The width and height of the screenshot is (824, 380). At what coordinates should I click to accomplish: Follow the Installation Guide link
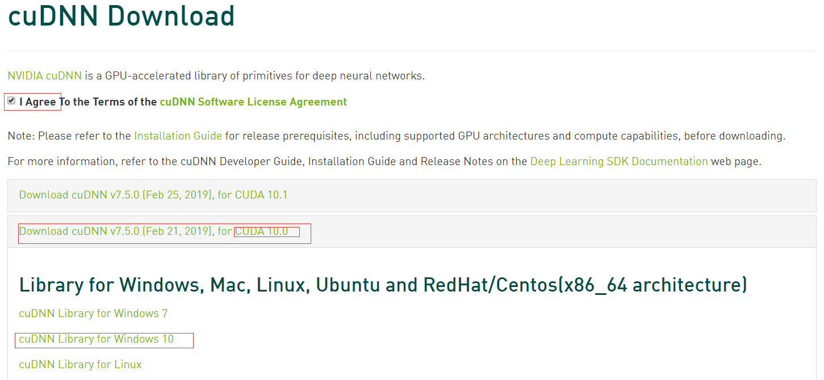[x=178, y=136]
